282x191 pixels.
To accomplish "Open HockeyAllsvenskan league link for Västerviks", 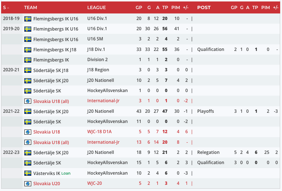I will 107,173.
